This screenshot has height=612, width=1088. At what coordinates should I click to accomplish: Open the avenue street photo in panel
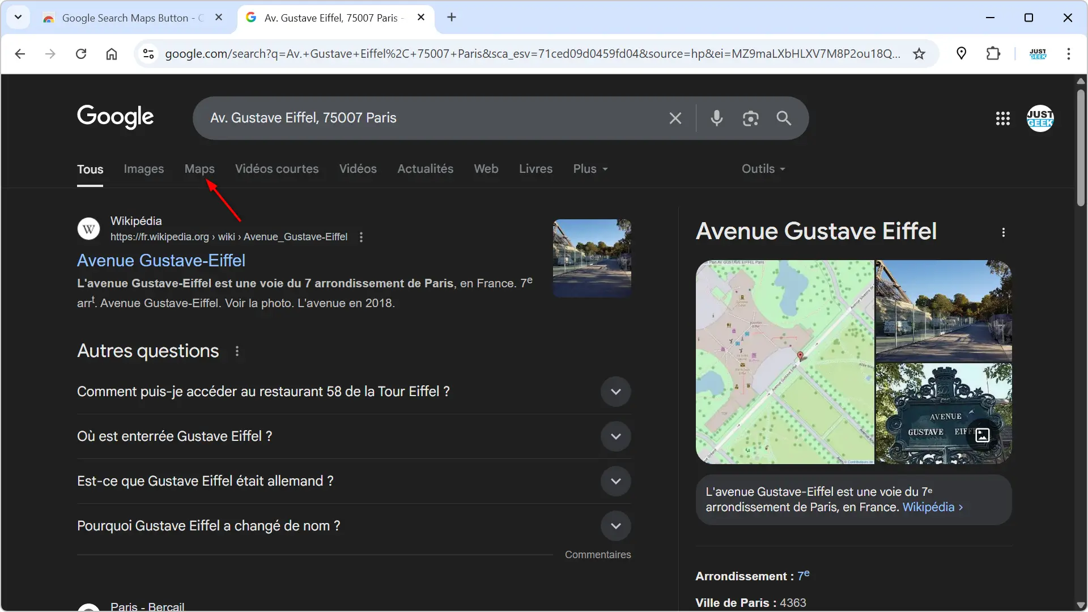[943, 311]
